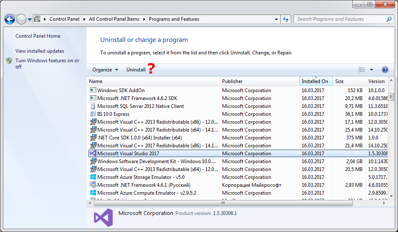Image resolution: width=398 pixels, height=232 pixels.
Task: Sort by the Installed On column header
Action: [316, 81]
